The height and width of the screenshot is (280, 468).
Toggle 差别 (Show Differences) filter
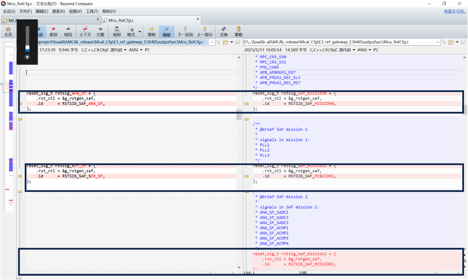coord(53,31)
